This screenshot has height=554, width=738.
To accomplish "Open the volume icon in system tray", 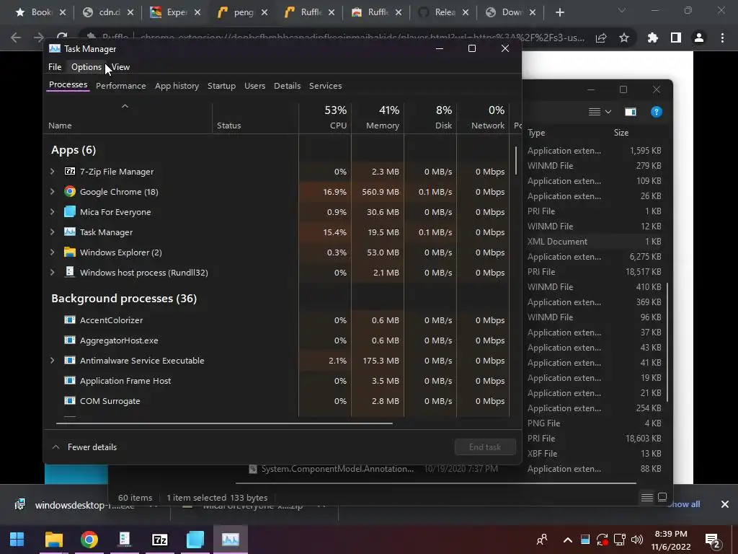I will click(x=637, y=540).
